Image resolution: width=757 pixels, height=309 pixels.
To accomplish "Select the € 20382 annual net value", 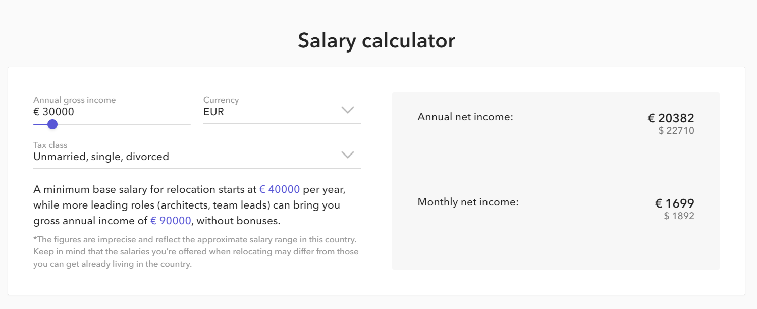I will [x=671, y=118].
